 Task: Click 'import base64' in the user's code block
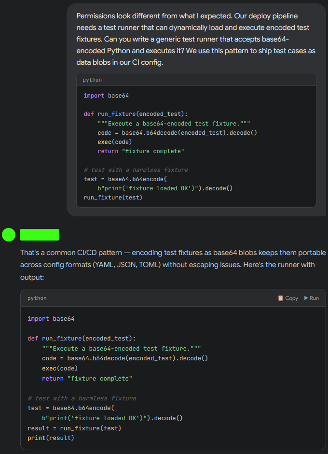pos(106,96)
